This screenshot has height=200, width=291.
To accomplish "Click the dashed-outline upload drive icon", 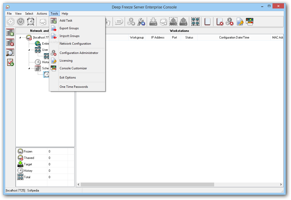I will coord(173,22).
